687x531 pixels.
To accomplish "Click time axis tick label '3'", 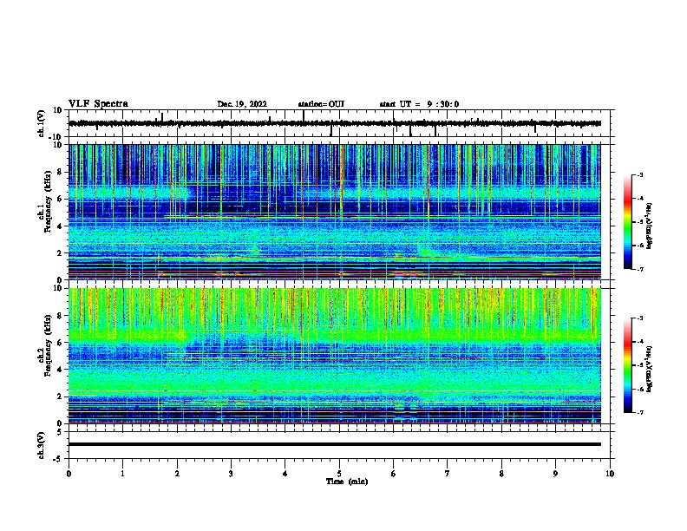I will pyautogui.click(x=231, y=474).
